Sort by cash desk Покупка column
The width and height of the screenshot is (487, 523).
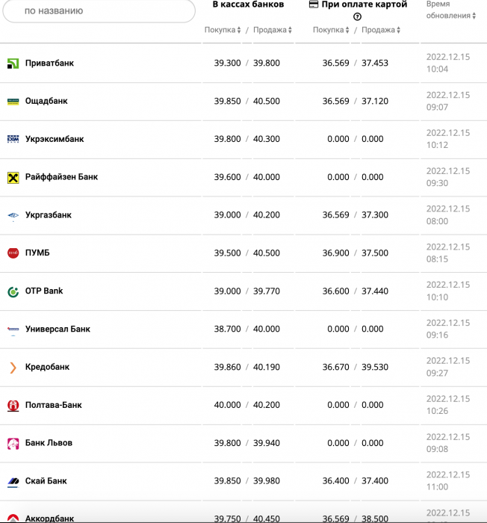pos(223,30)
